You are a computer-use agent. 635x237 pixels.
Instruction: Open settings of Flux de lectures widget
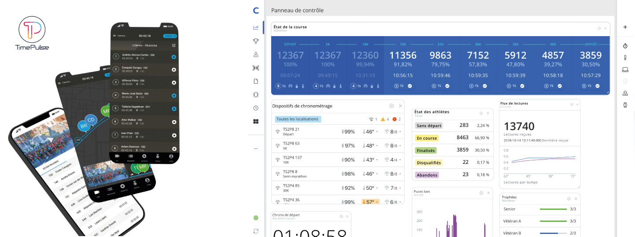572,104
